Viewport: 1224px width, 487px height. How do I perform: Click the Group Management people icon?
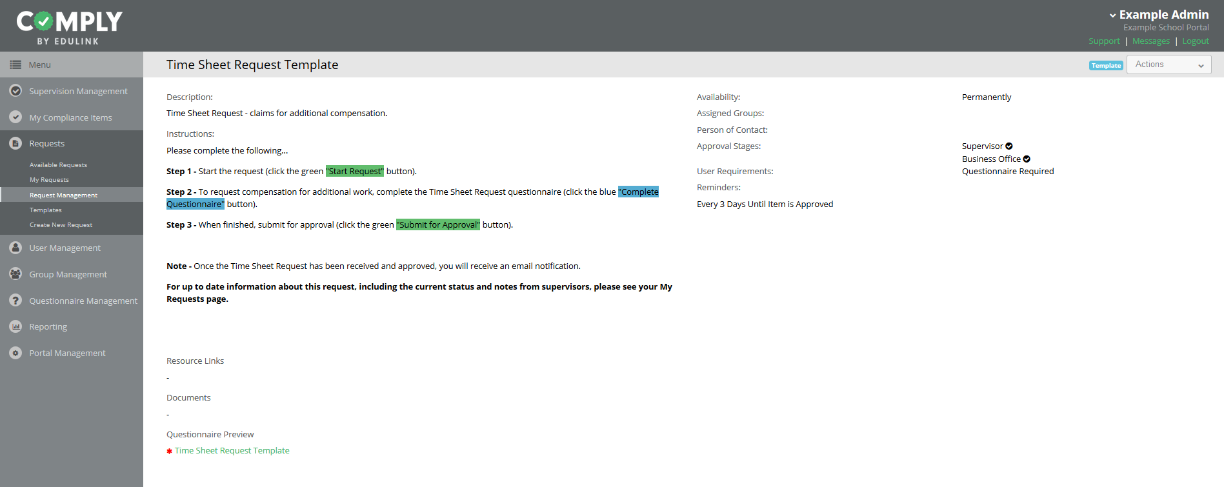coord(16,274)
